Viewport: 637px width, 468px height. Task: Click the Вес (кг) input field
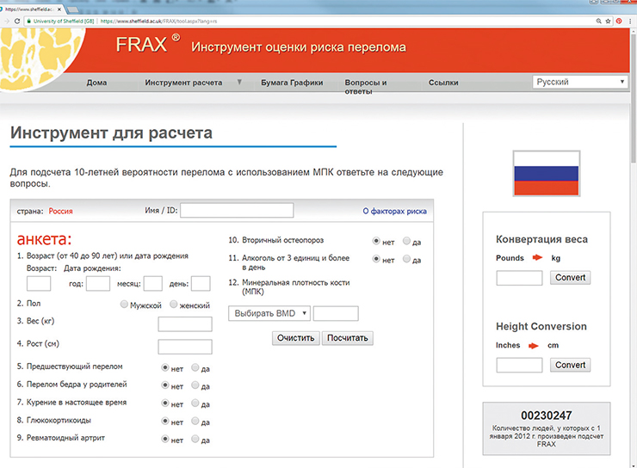185,324
